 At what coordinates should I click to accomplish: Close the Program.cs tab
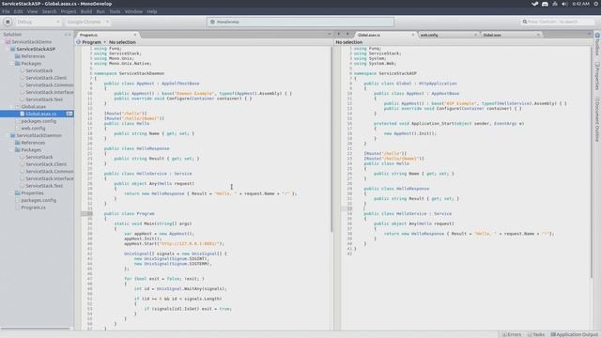135,35
